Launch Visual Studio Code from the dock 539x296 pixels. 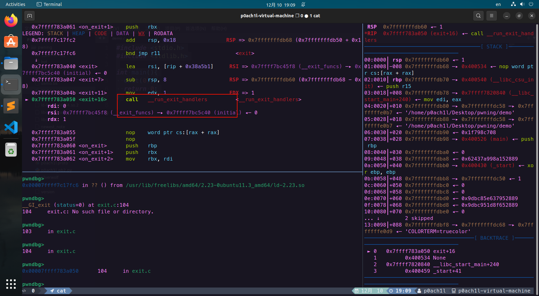(x=11, y=127)
